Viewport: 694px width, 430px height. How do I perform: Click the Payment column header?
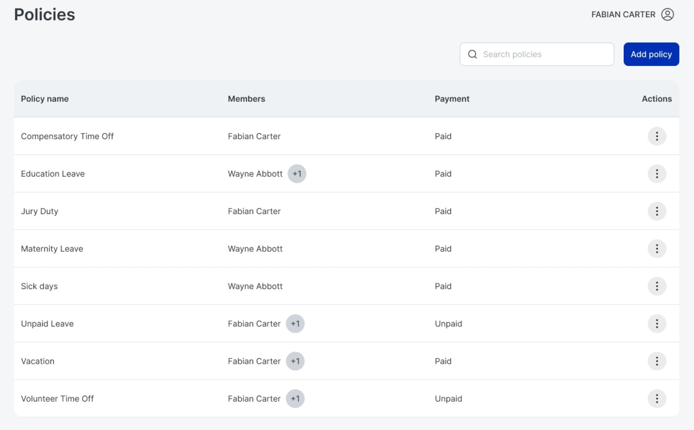[452, 99]
